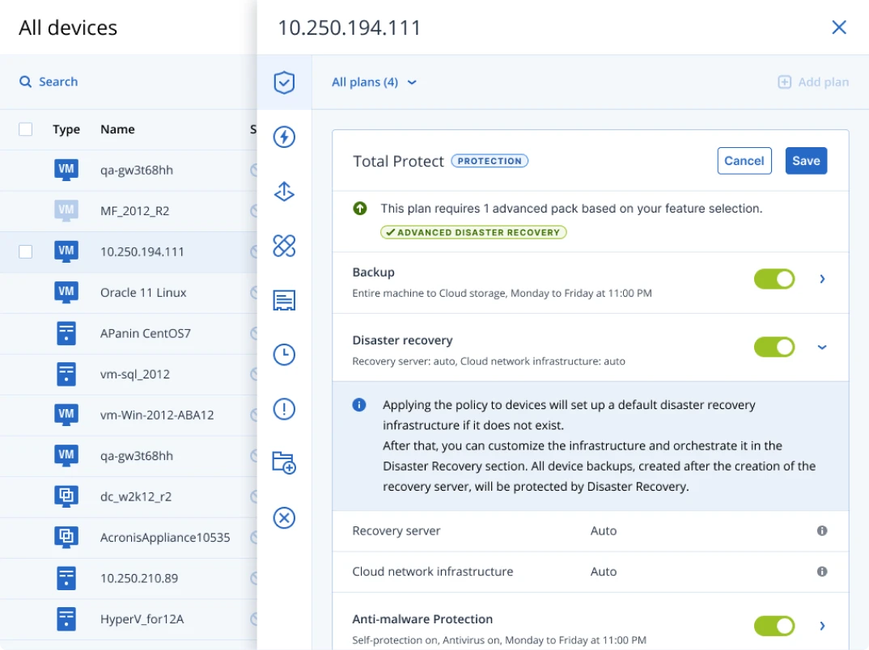Open the activities history clock icon
This screenshot has width=869, height=650.
(284, 354)
